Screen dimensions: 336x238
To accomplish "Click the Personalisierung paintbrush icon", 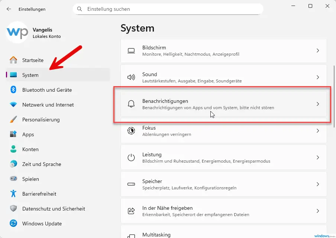I will (x=13, y=120).
